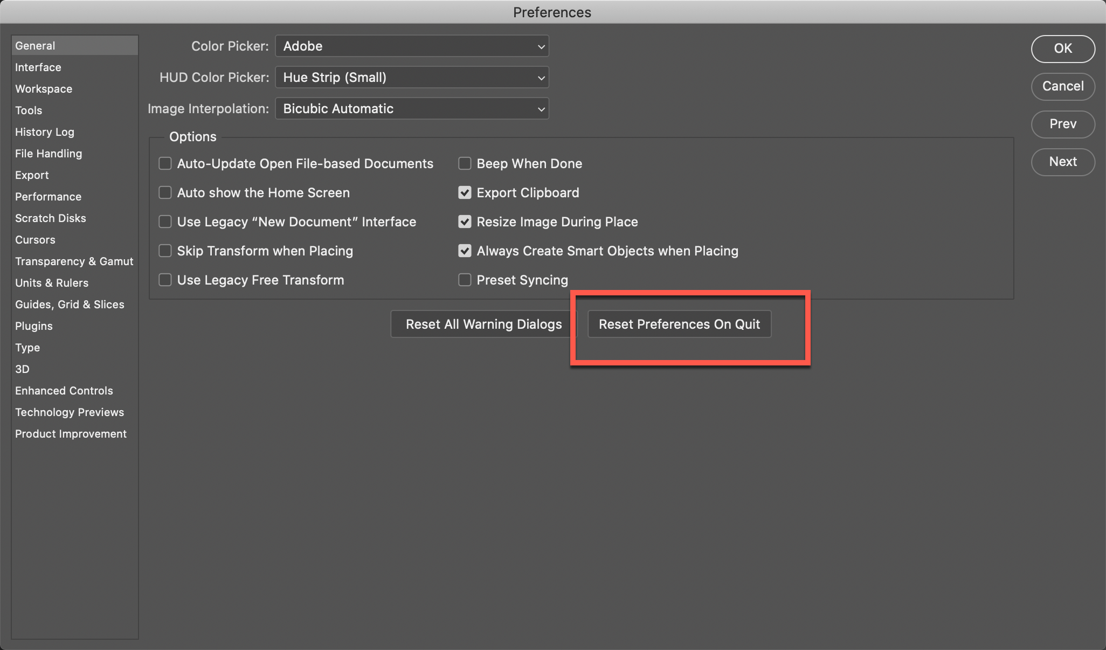Enable Auto-Update Open File-based Documents
Viewport: 1106px width, 650px height.
click(165, 163)
